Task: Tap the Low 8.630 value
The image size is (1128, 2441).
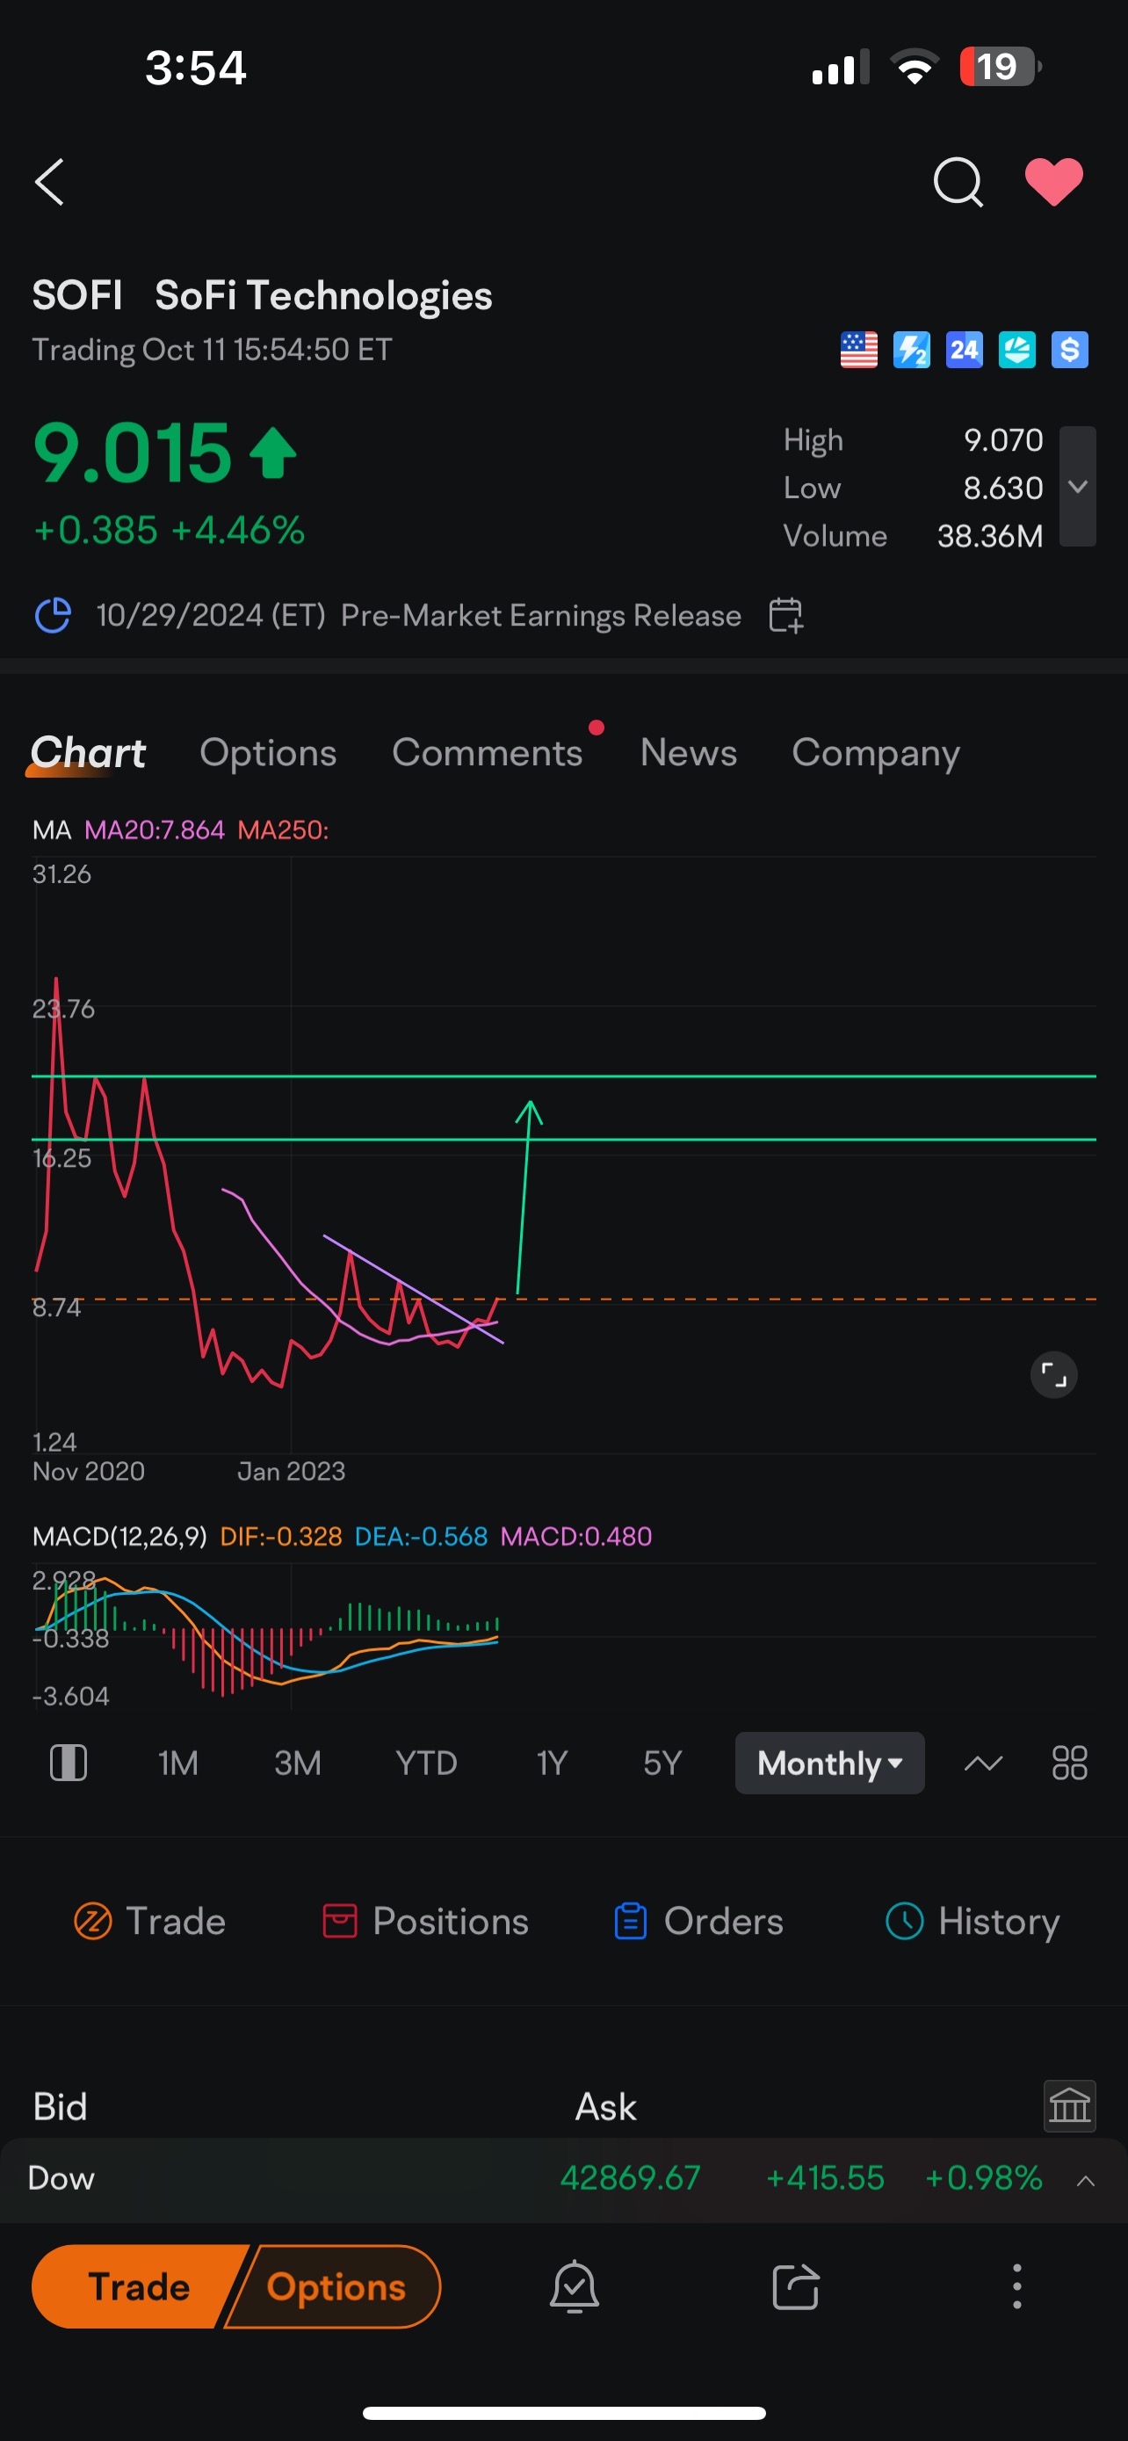Action: 1003,487
